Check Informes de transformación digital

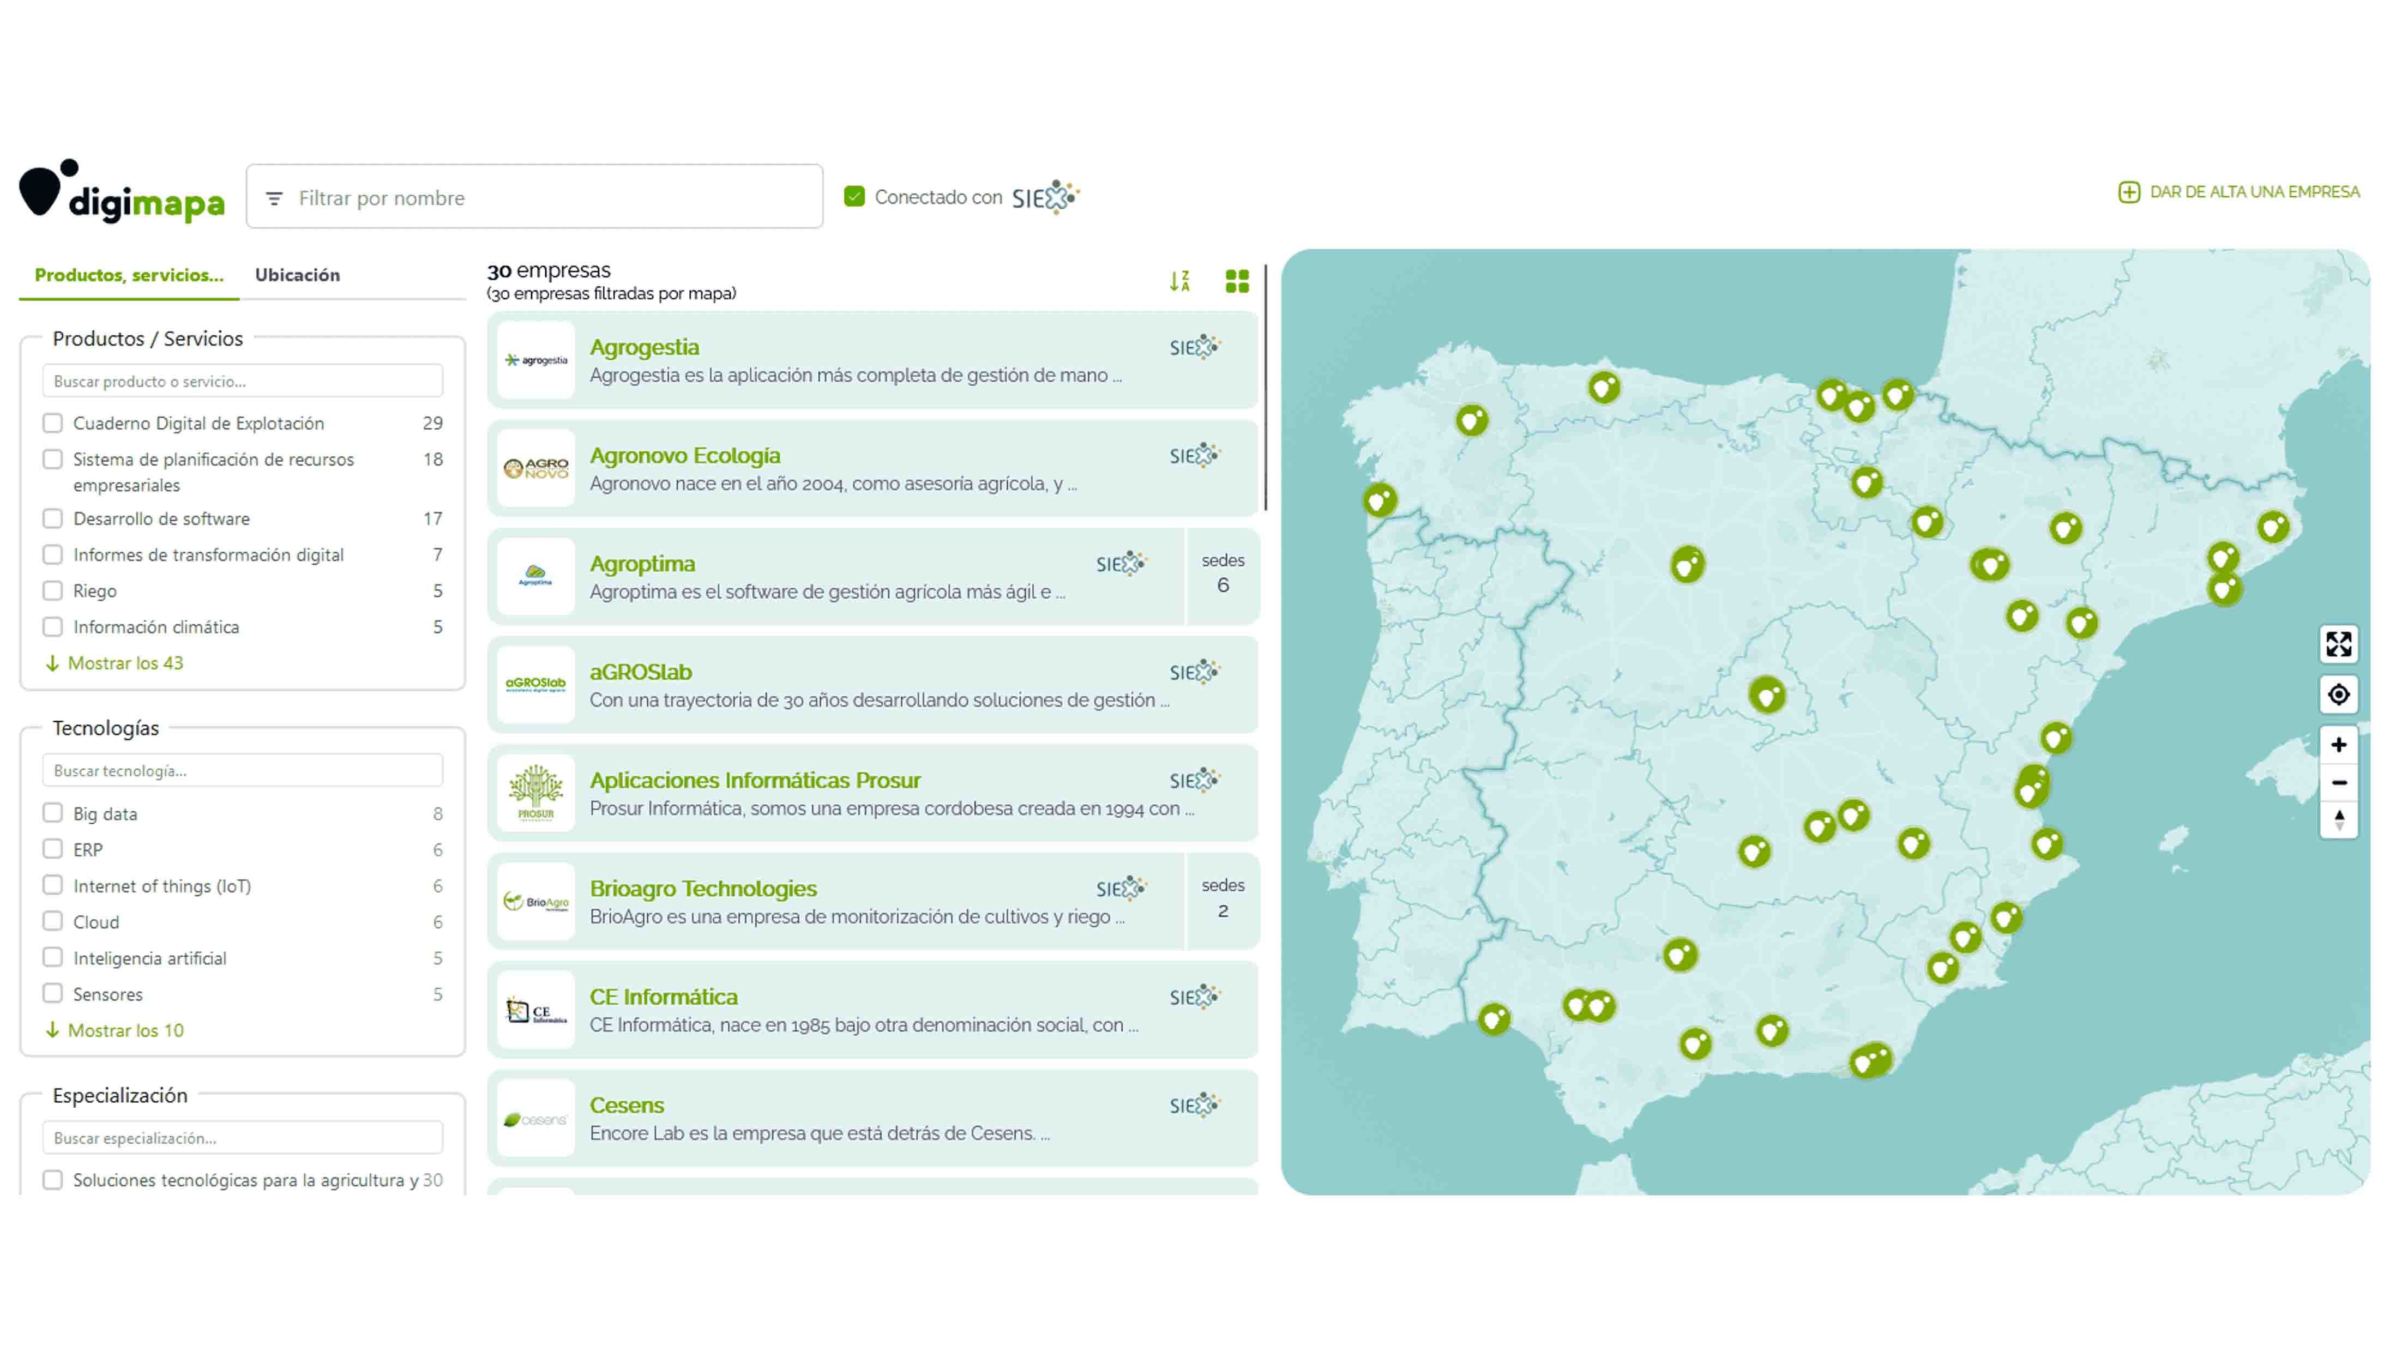click(53, 555)
